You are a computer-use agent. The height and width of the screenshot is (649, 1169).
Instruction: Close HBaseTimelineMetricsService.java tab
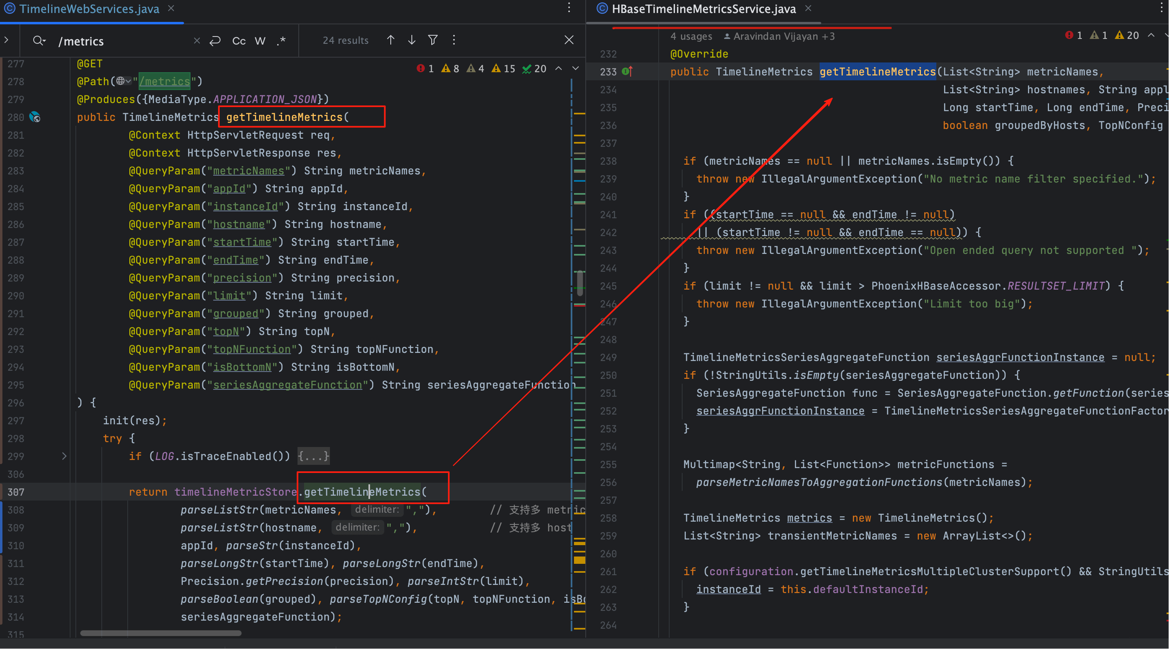click(808, 9)
